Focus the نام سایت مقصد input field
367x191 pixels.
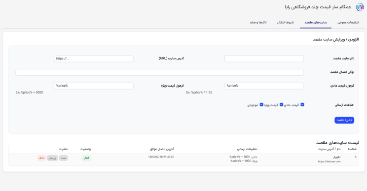point(264,59)
